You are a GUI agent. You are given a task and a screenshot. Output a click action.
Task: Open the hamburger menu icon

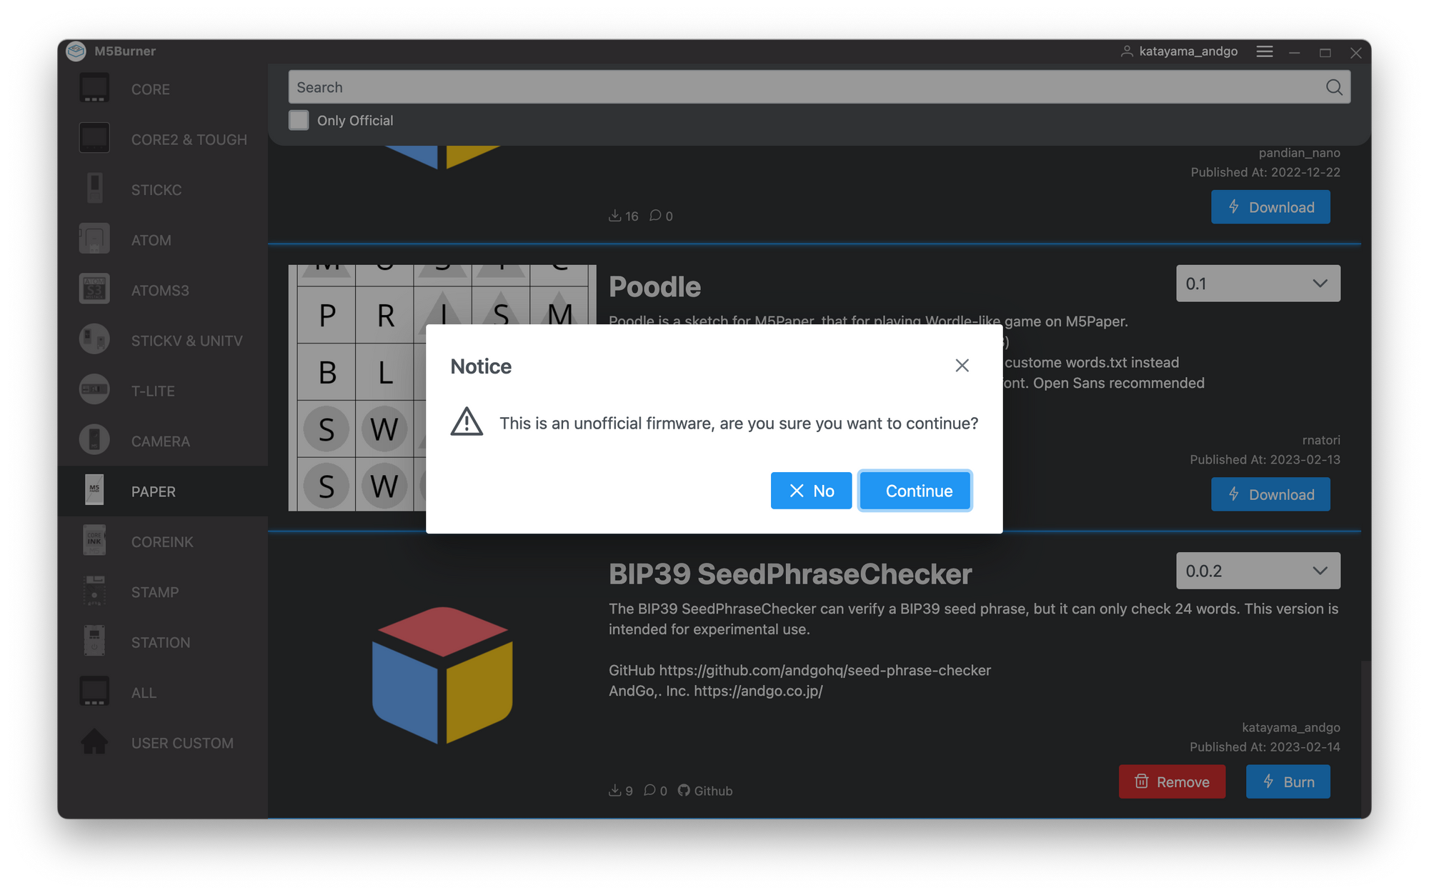1264,51
